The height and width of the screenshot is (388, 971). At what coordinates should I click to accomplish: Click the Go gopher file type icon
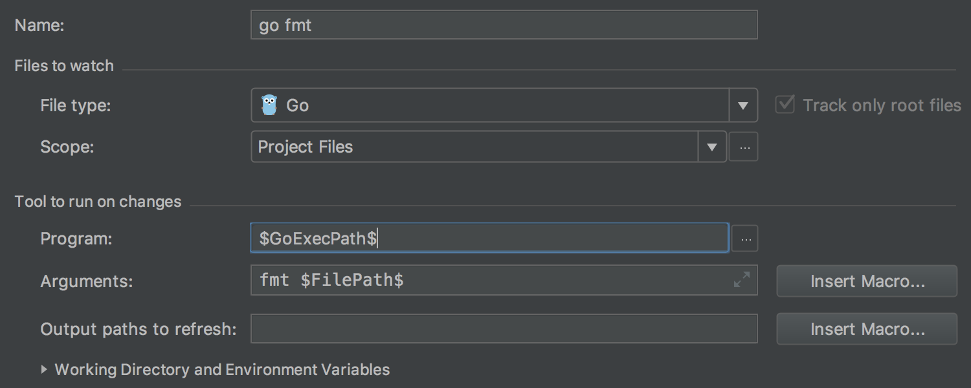tap(269, 105)
